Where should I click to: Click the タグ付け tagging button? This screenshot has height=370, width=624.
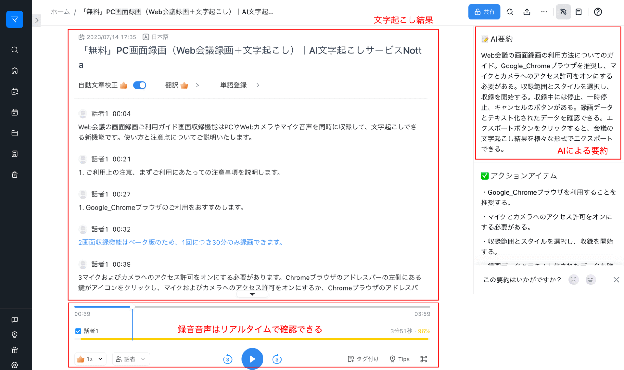coord(363,359)
